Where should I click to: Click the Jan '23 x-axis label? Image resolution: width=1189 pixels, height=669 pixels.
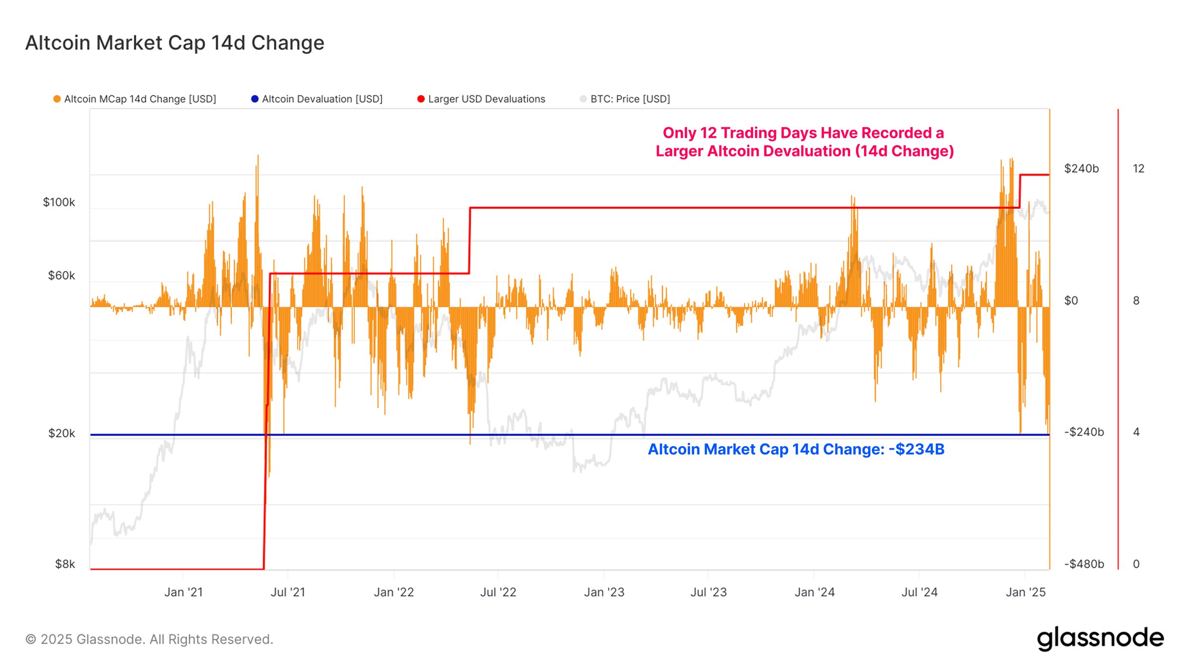[604, 592]
